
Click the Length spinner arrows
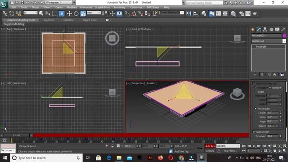(280, 112)
